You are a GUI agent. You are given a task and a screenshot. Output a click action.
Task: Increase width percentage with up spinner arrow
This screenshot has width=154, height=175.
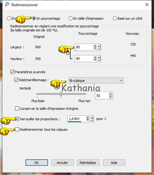(x=95, y=46)
